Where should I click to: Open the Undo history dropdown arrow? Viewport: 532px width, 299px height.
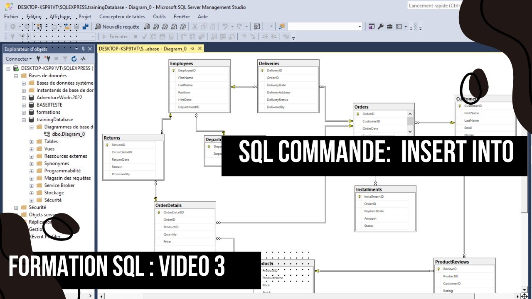pos(232,27)
